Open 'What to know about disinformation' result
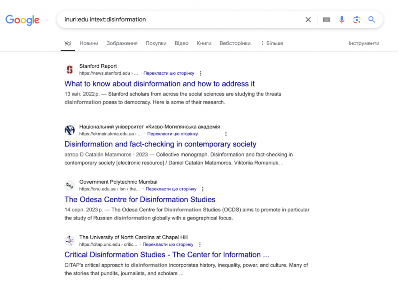Image resolution: width=399 pixels, height=290 pixels. (x=159, y=84)
